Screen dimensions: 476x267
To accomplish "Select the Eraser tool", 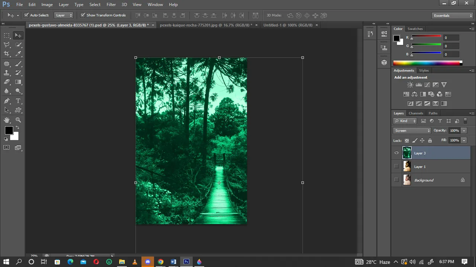I will tap(7, 82).
